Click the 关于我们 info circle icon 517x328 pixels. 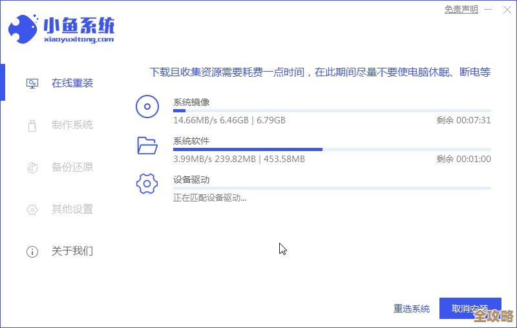(32, 252)
